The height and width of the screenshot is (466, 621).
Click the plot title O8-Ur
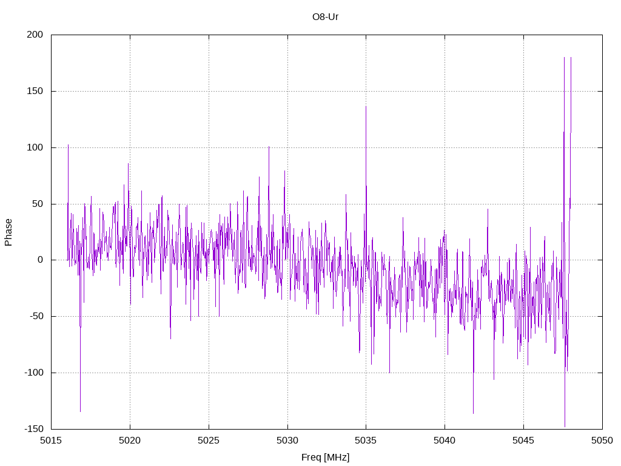[325, 17]
